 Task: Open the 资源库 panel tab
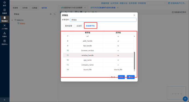(x=15, y=8)
